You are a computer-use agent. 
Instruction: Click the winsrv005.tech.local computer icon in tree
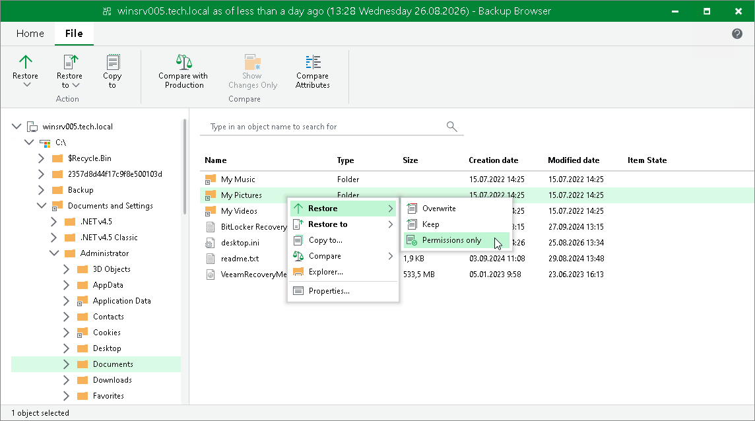click(32, 127)
